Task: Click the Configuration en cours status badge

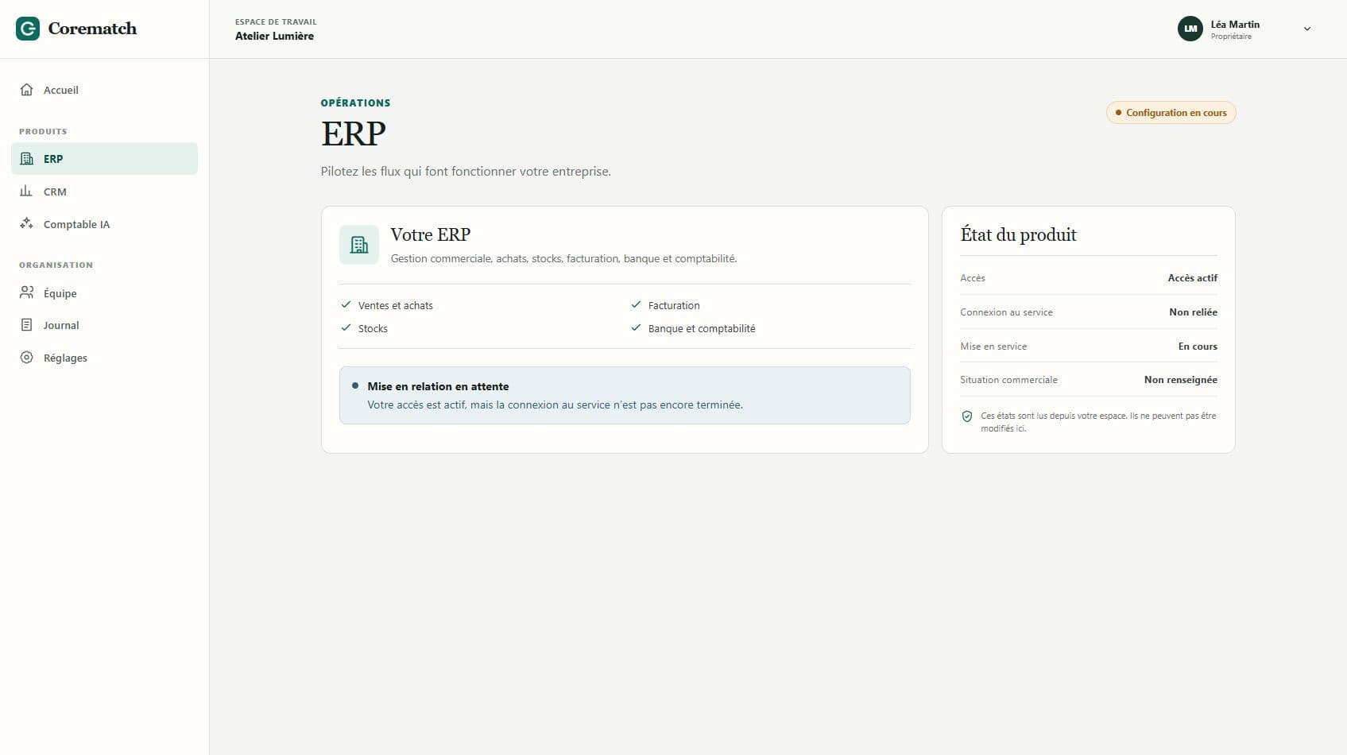Action: point(1171,113)
